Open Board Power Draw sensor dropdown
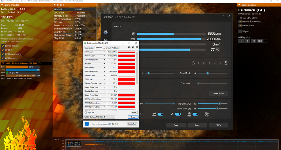 pyautogui.click(x=105, y=95)
